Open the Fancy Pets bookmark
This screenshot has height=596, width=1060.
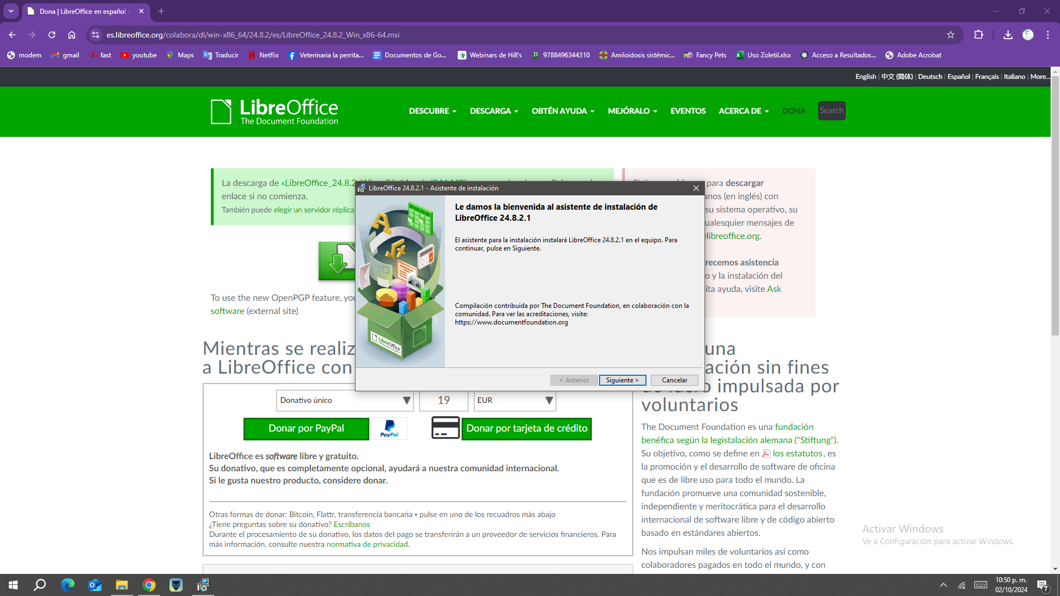click(705, 55)
